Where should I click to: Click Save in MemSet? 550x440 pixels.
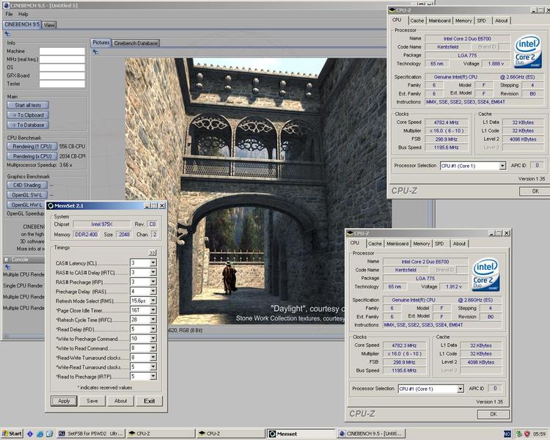pos(92,400)
